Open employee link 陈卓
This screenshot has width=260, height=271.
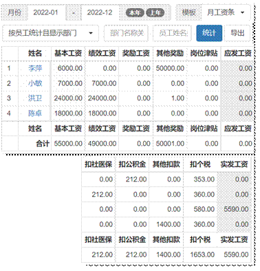(x=35, y=113)
